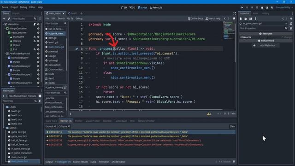Click the create new resource icon in Inspector
The height and width of the screenshot is (166, 295).
(241, 18)
